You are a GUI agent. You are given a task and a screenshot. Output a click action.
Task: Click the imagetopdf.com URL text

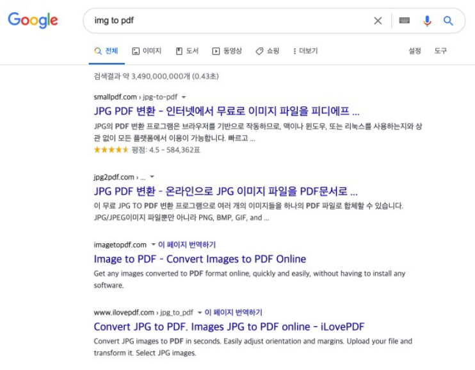tap(120, 245)
